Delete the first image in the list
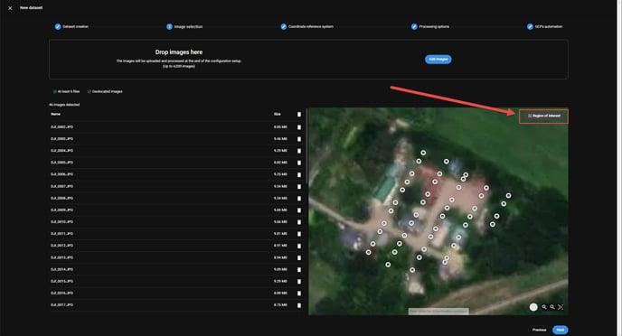 point(299,127)
